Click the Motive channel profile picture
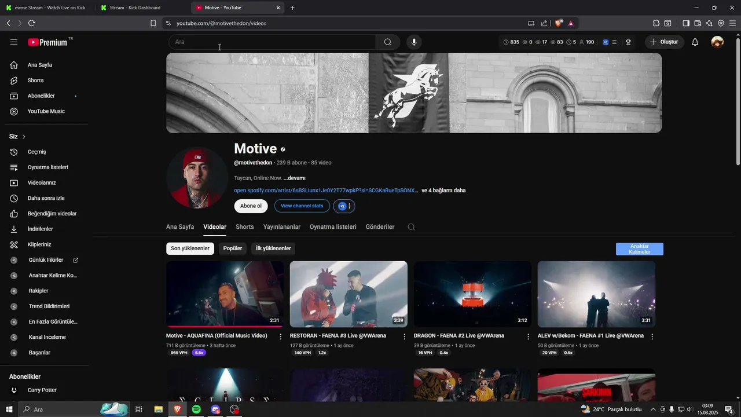Screen dimensions: 741x417 pyautogui.click(x=197, y=178)
